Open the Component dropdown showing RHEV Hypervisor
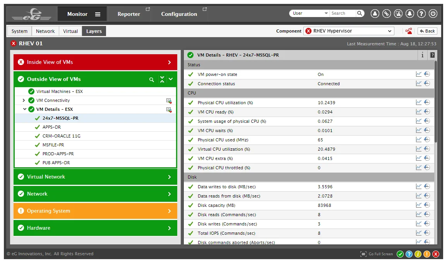Viewport: 447px width, 263px height. tap(349, 31)
